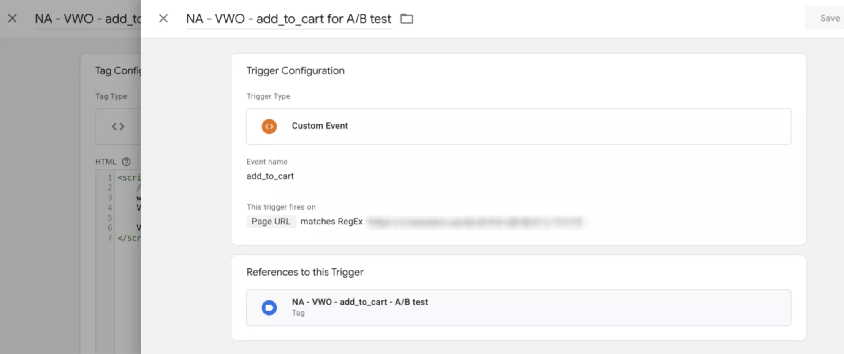
Task: Click the blue tag icon in References
Action: point(269,308)
